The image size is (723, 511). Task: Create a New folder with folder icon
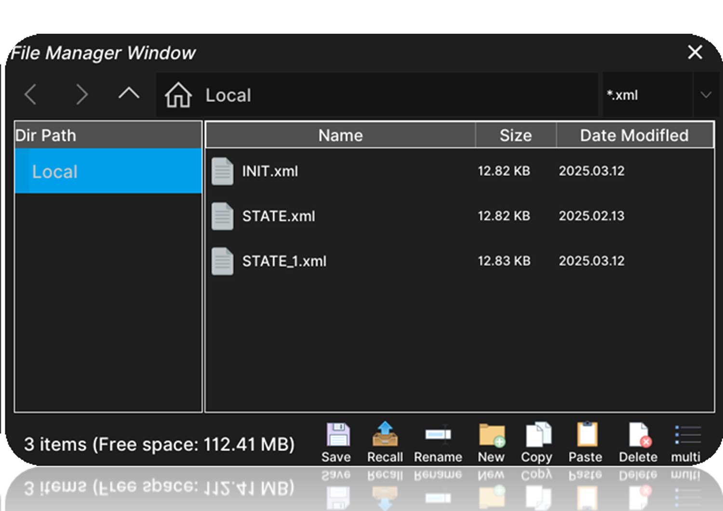(x=491, y=435)
